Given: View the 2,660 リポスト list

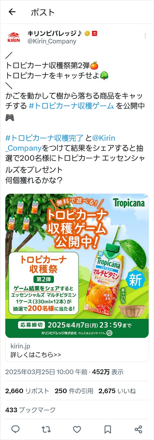Looking at the screenshot, I should tap(27, 391).
